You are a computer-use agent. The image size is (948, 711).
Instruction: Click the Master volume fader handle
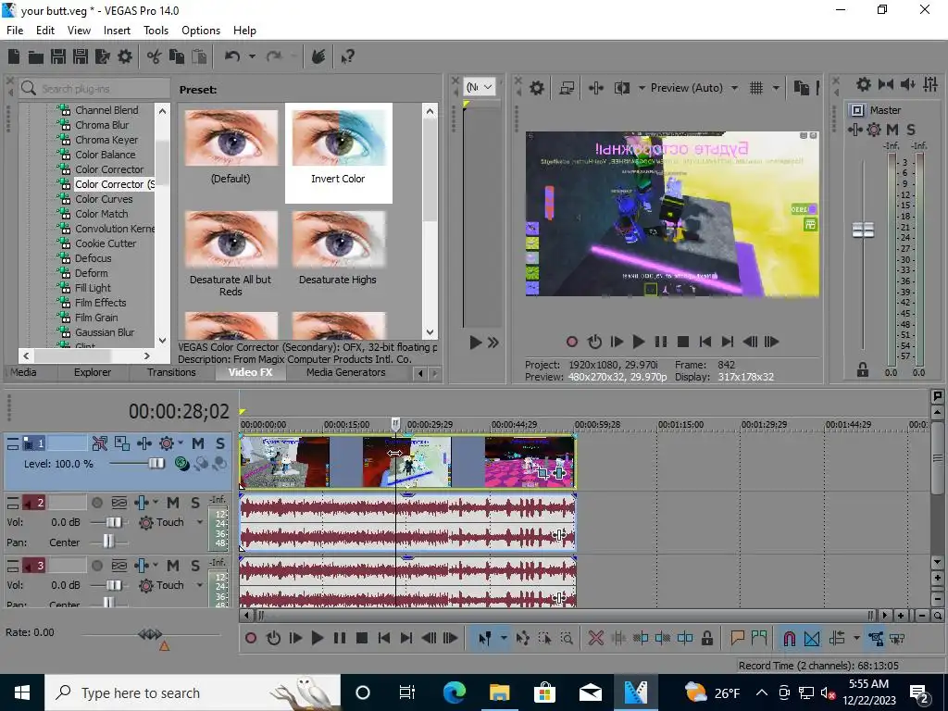pyautogui.click(x=863, y=230)
